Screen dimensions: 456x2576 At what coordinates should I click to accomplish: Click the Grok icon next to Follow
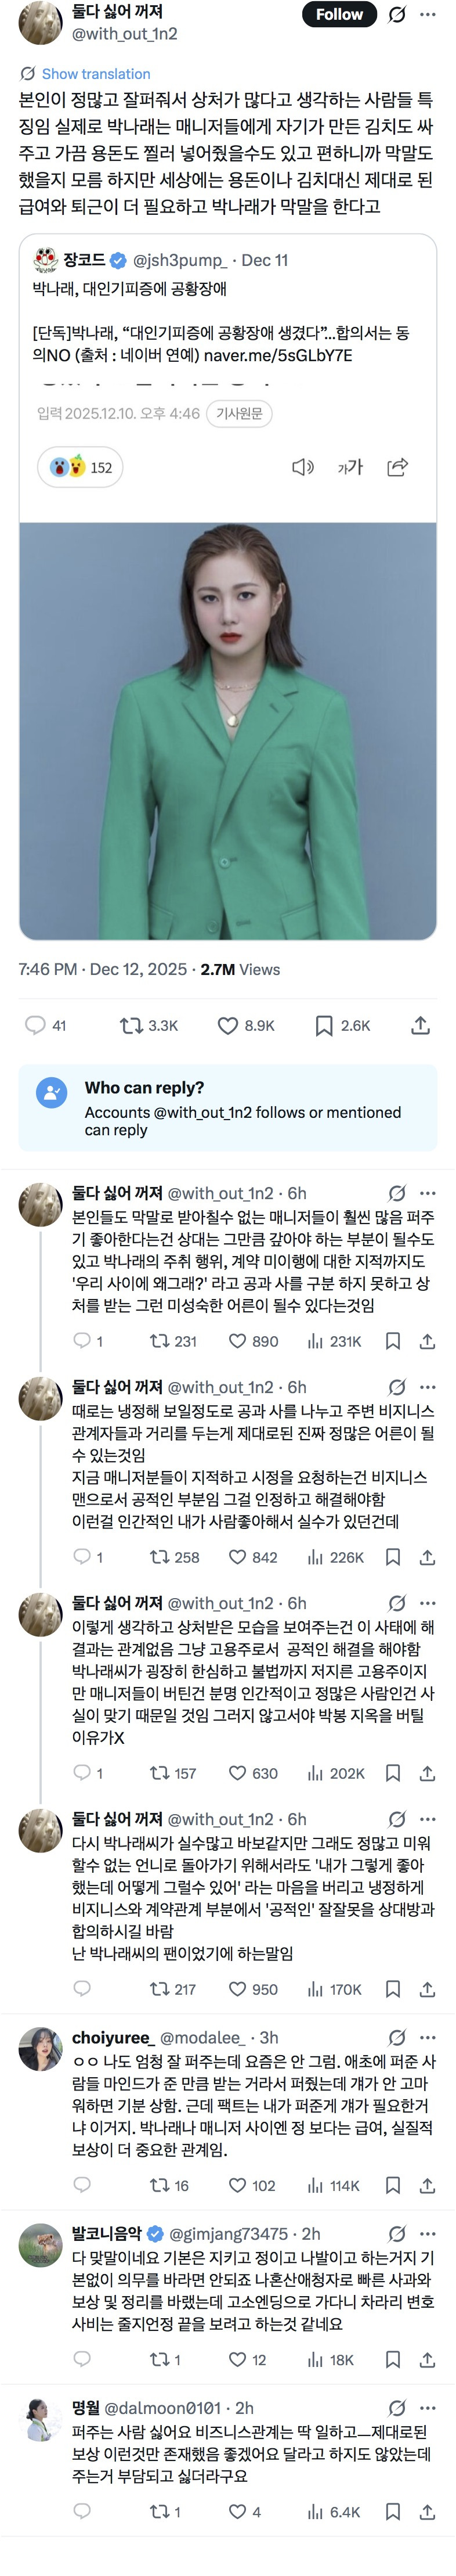tap(397, 15)
